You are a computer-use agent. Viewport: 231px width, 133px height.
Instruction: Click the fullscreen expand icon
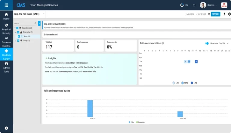point(194,5)
